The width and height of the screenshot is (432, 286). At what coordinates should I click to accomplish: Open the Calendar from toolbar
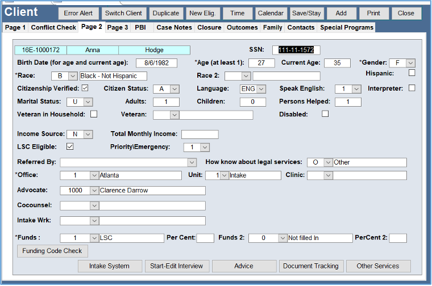271,14
